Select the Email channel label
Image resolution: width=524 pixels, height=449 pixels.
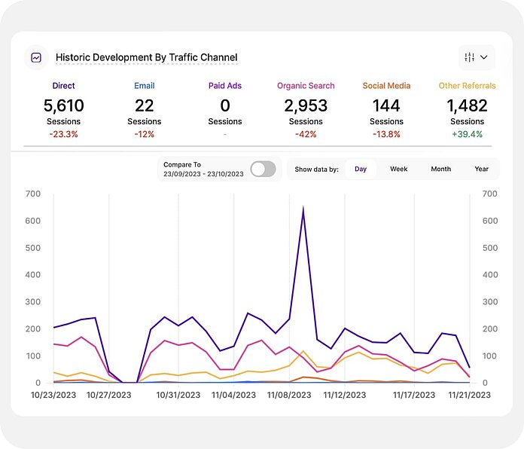[x=145, y=86]
